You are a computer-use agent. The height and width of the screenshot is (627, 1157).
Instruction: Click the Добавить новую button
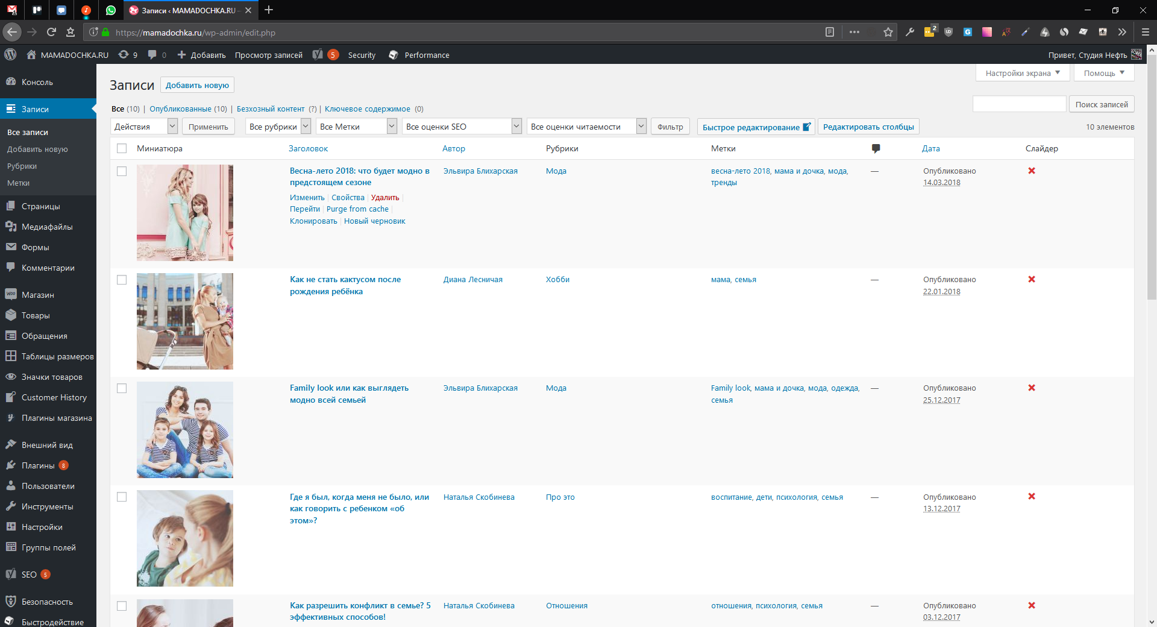(x=197, y=85)
